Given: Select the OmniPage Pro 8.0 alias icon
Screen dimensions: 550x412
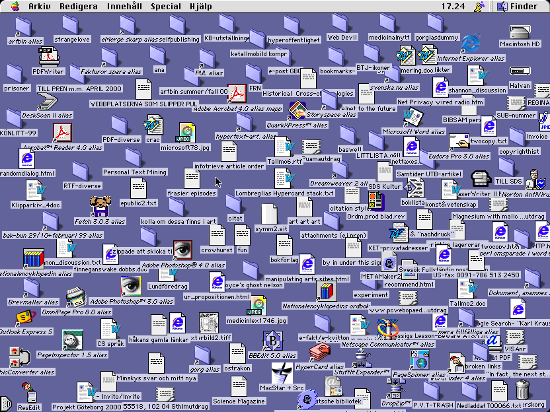Looking at the screenshot, I should [76, 297].
